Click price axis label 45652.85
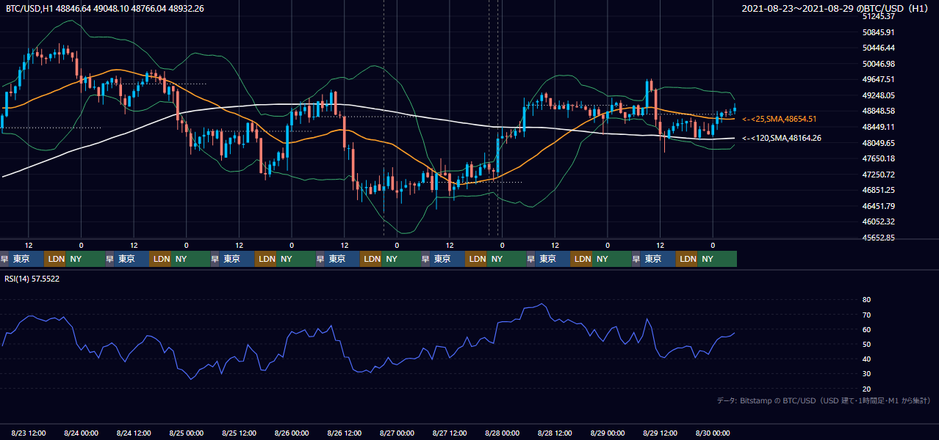This screenshot has height=440, width=939. point(878,238)
